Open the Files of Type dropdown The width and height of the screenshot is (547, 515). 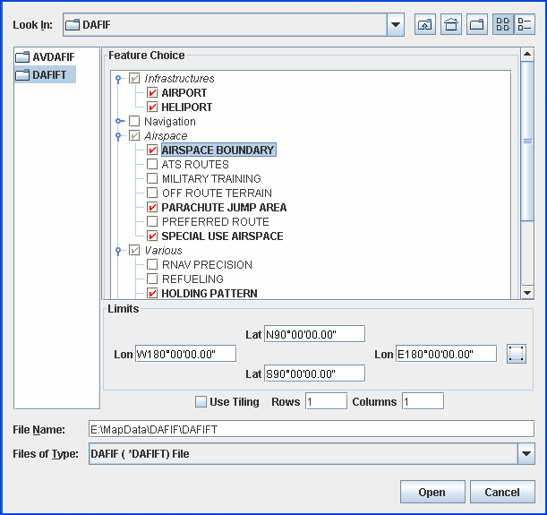tap(526, 454)
